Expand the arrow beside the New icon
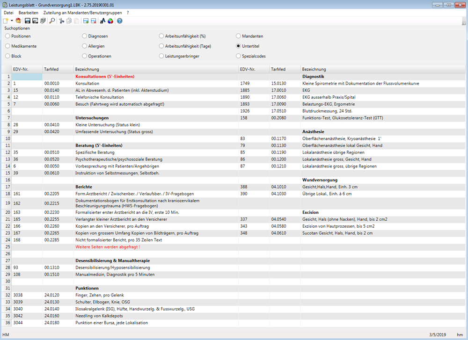 (x=12, y=21)
